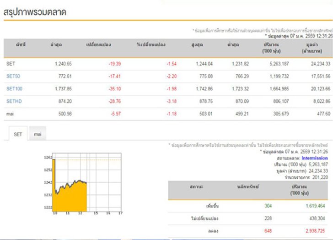The width and height of the screenshot is (333, 240).
Task: Click advancing securities count 304
Action: click(x=268, y=206)
